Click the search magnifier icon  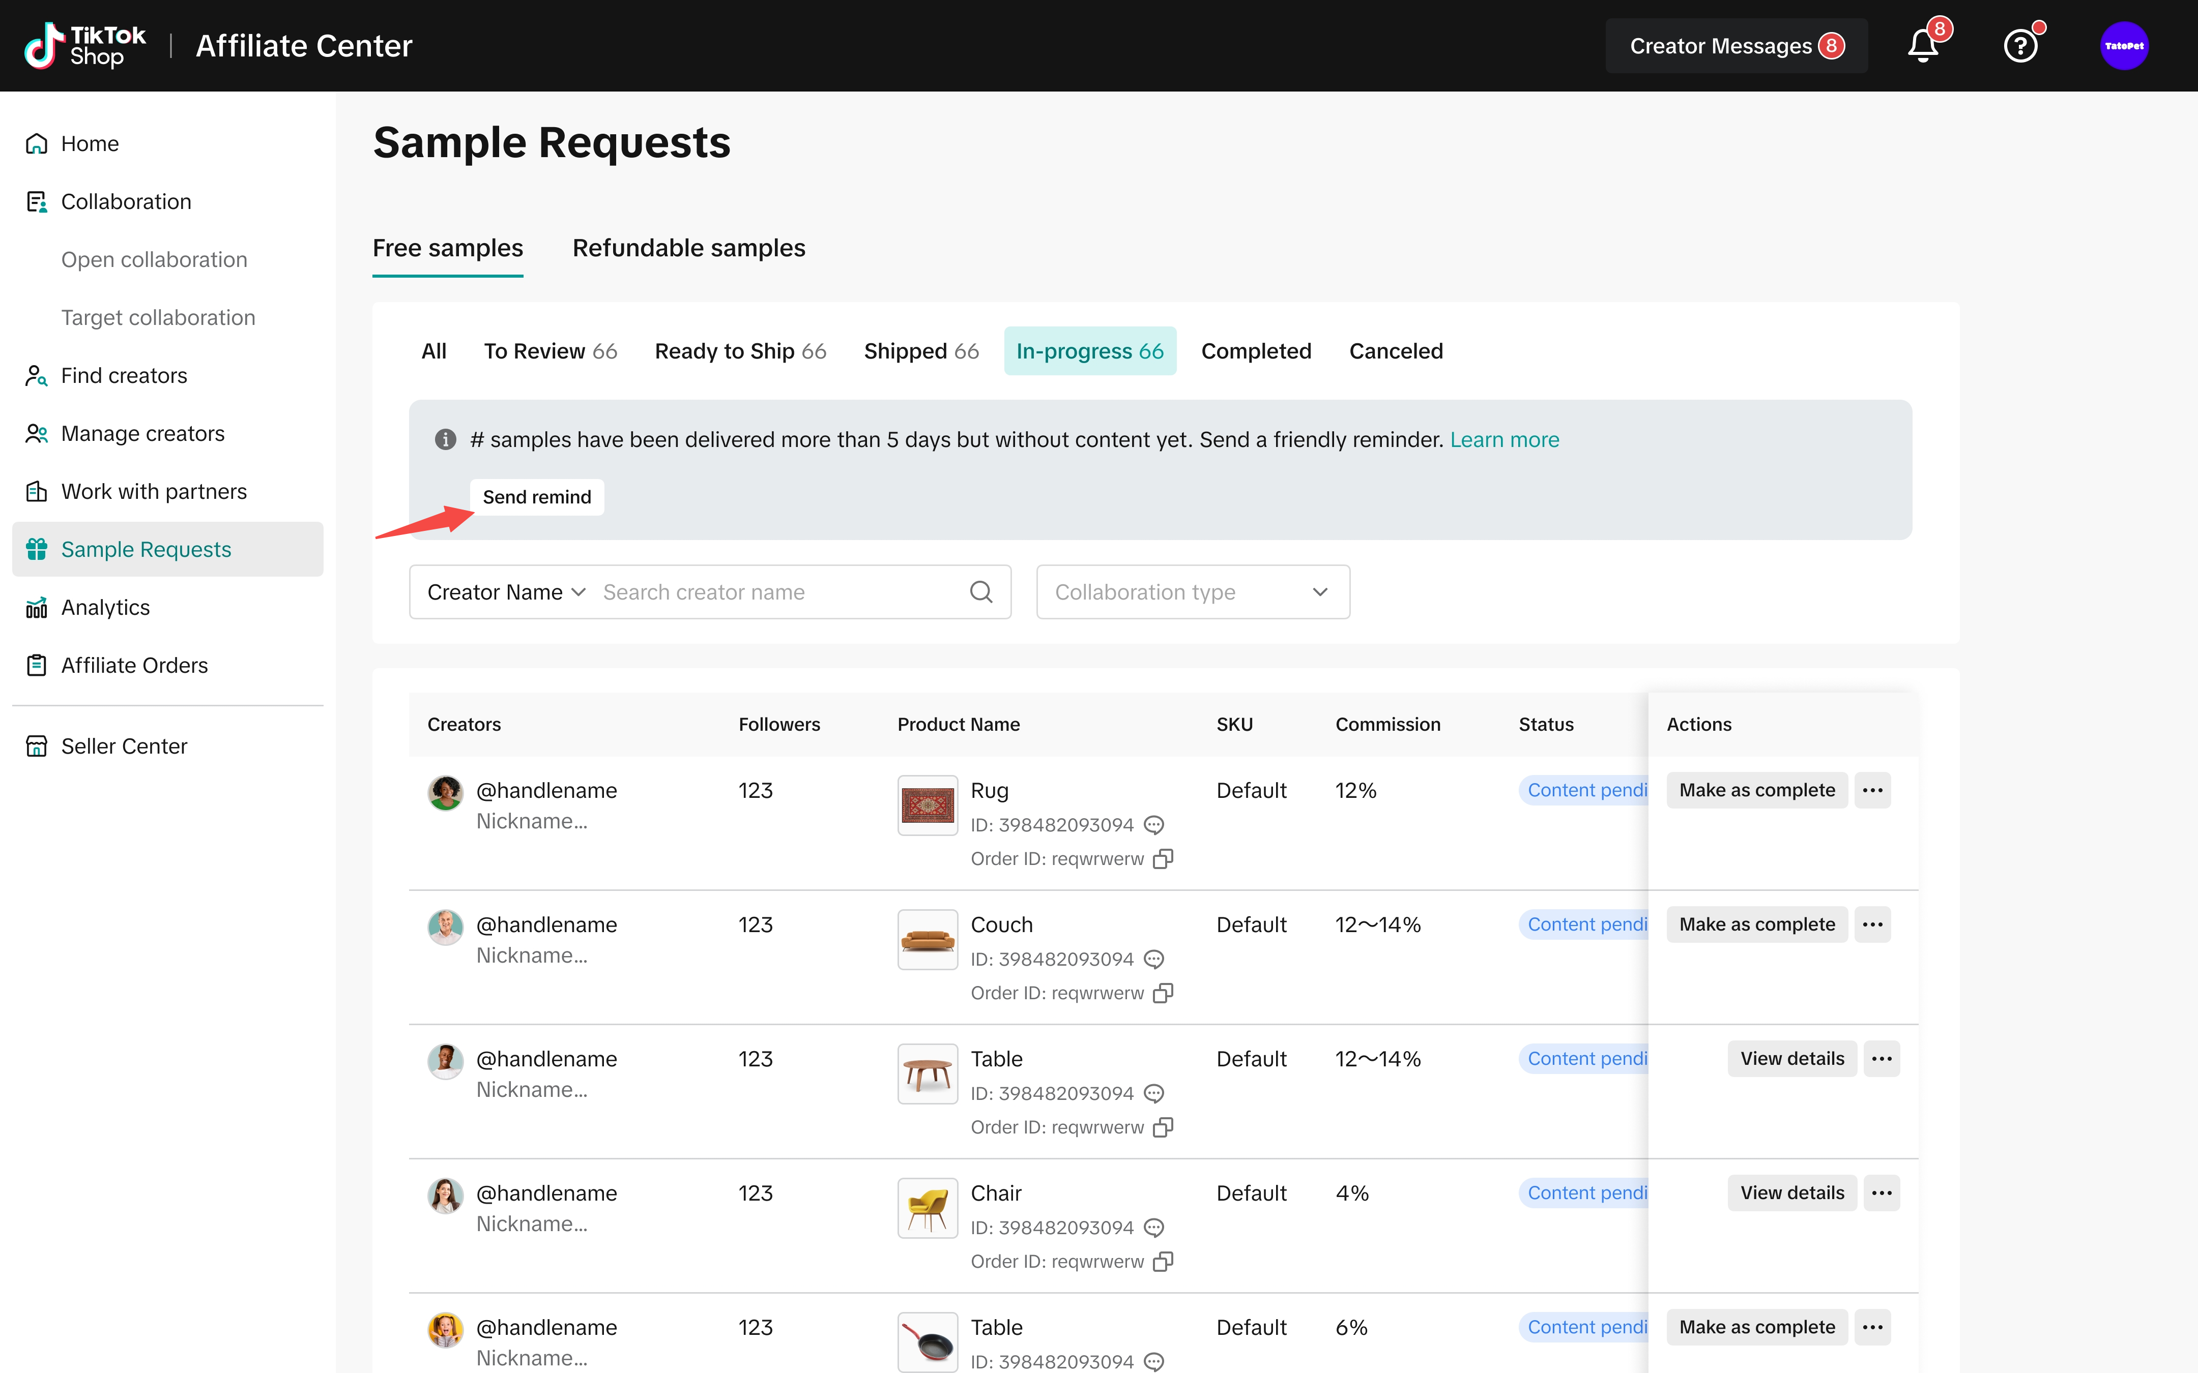[981, 592]
